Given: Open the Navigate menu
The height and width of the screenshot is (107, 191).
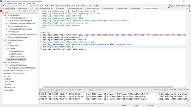Looking at the screenshot, I should point(10,3).
